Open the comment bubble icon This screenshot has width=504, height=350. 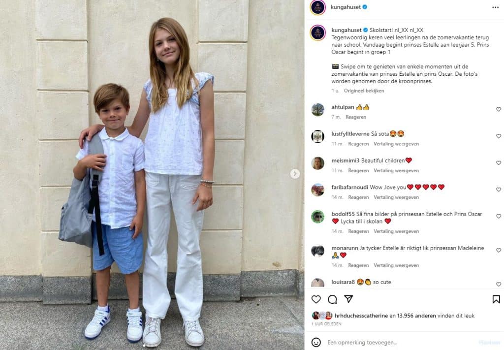pos(332,299)
